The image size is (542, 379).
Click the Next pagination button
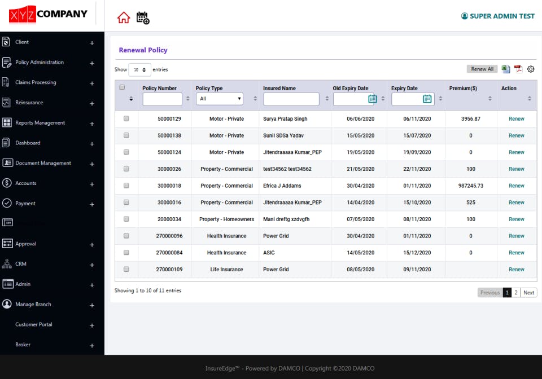[528, 292]
